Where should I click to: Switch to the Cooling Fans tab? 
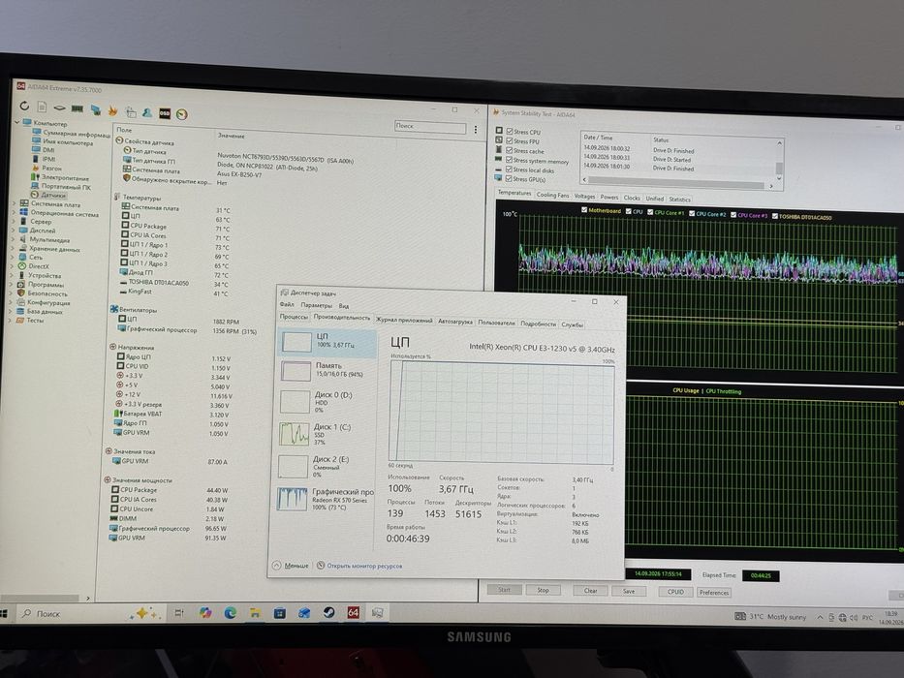pyautogui.click(x=552, y=195)
